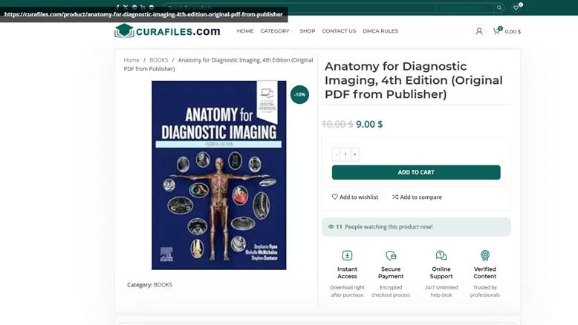Open the LinkedIn social icon
The image size is (578, 325).
[143, 7]
